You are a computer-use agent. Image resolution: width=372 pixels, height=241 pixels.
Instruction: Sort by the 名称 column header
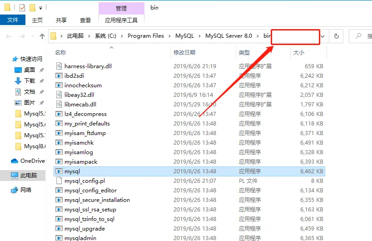pyautogui.click(x=60, y=52)
